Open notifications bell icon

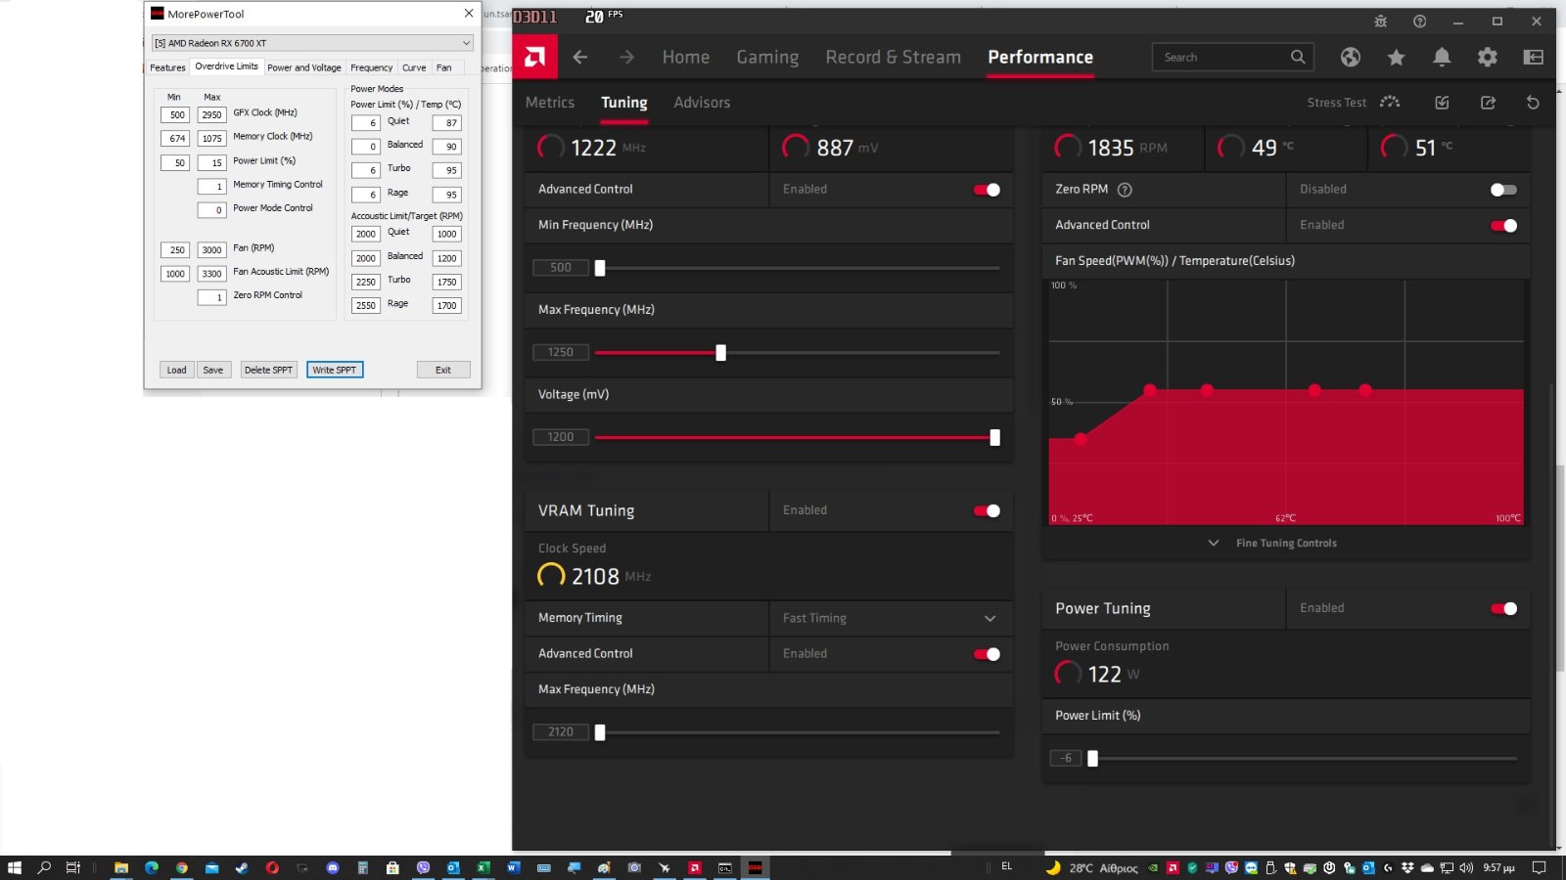[1442, 57]
